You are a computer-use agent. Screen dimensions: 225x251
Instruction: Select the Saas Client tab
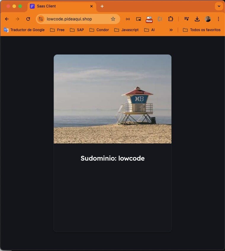(62, 6)
